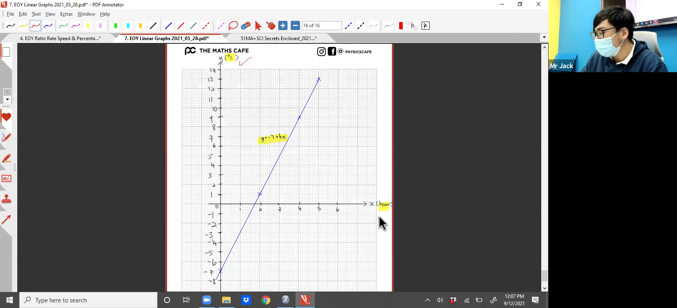The image size is (677, 308).
Task: Select the black freehand pen preset
Action: click(10, 26)
